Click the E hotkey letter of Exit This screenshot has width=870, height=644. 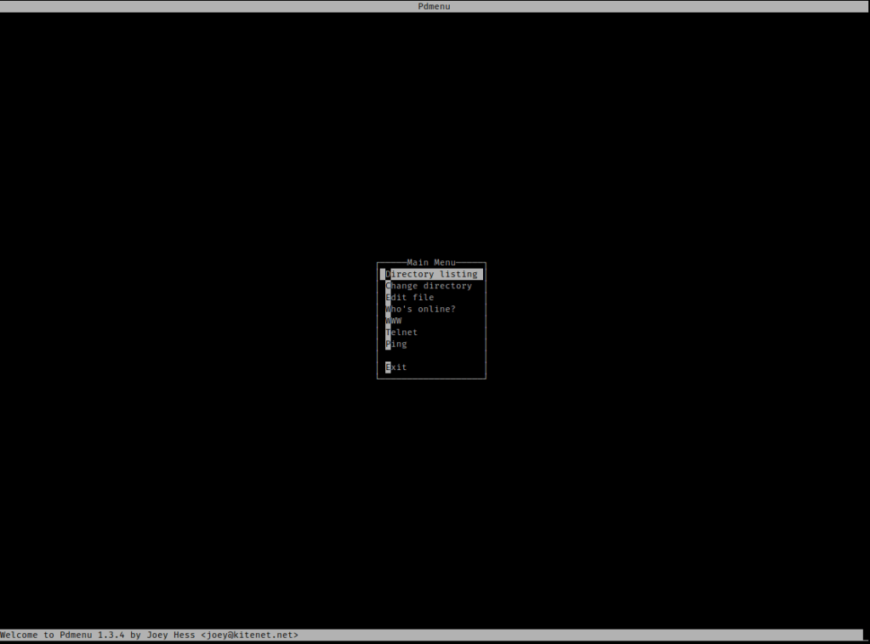388,368
